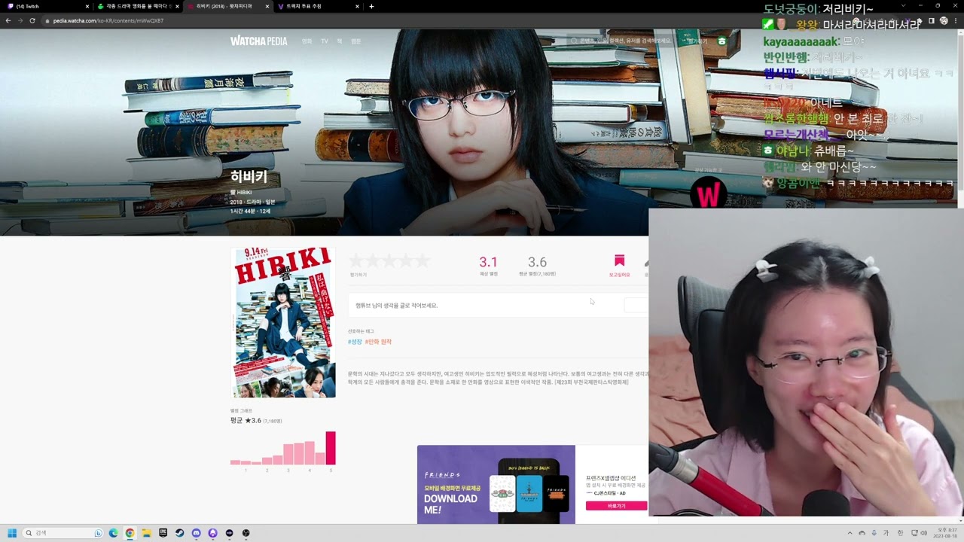Click the WATCHA PEDIA logo

(258, 41)
